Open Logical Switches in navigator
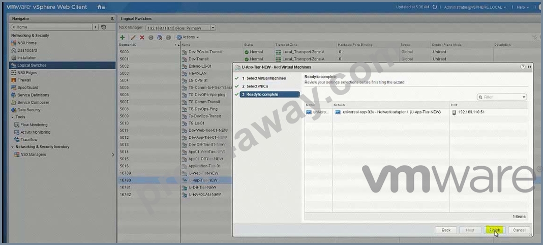 pos(63,65)
